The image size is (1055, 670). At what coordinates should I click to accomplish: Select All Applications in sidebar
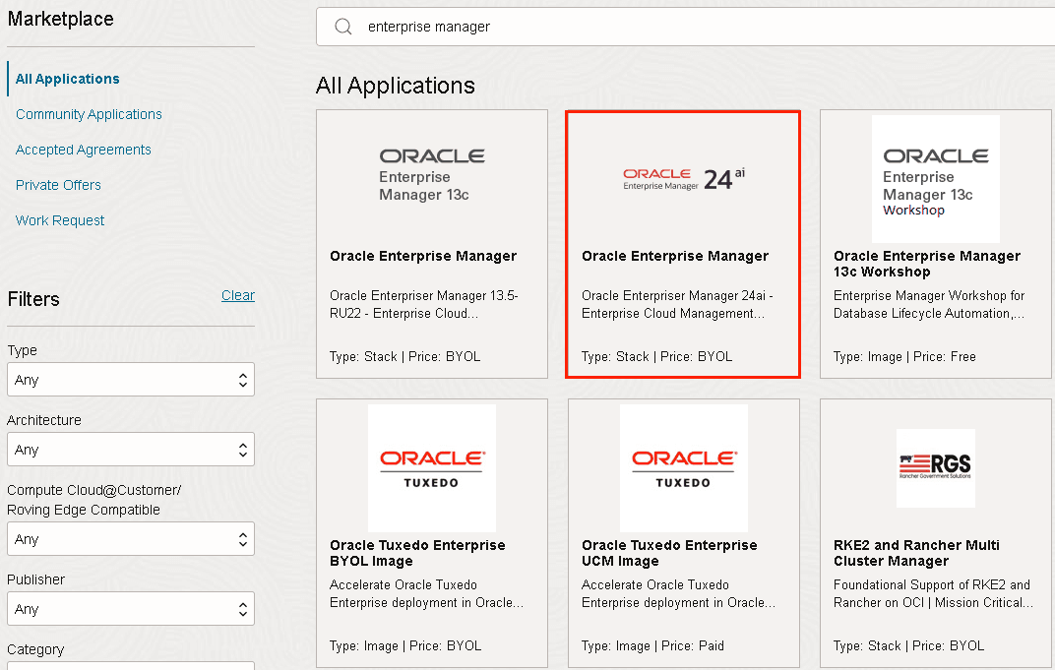coord(67,79)
